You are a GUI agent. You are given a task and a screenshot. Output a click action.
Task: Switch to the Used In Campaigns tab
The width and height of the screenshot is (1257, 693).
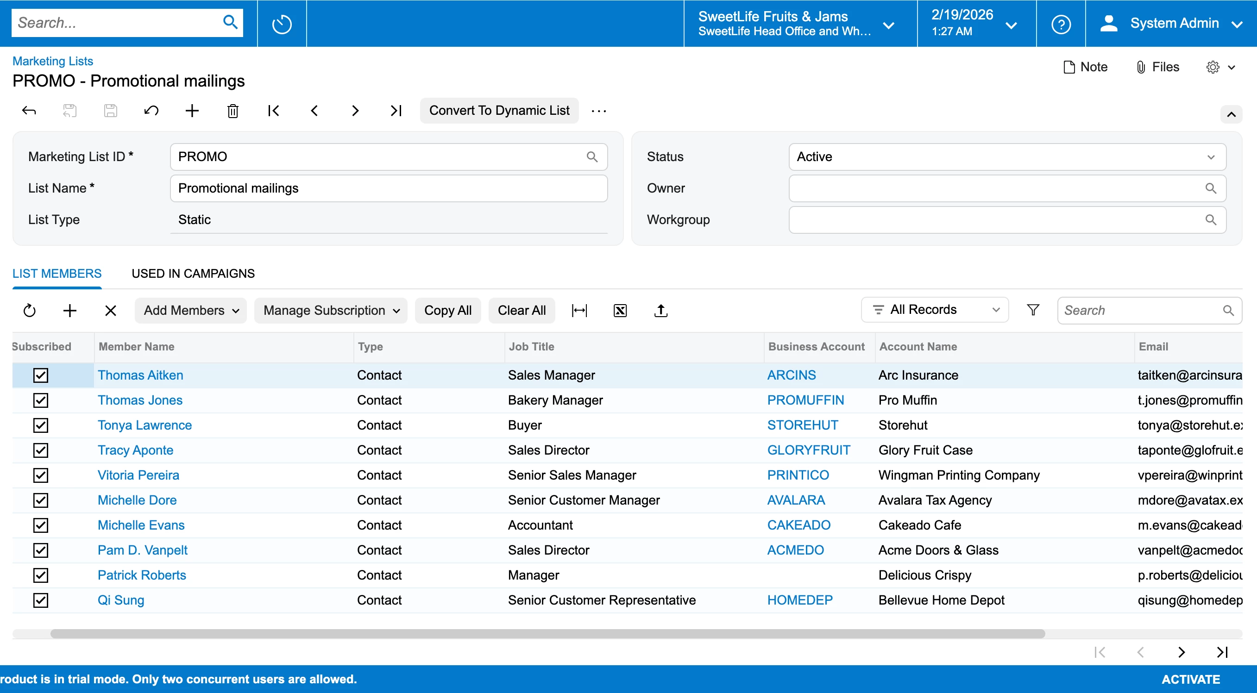click(x=193, y=273)
